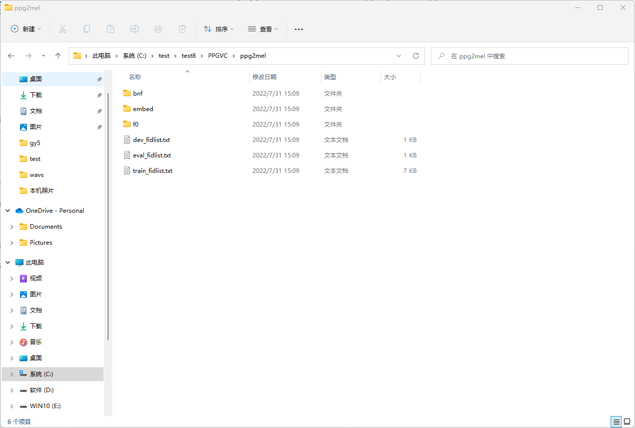Screen dimensions: 635x428
Task: Open the 排序 (Sort) dropdown
Action: pyautogui.click(x=218, y=29)
